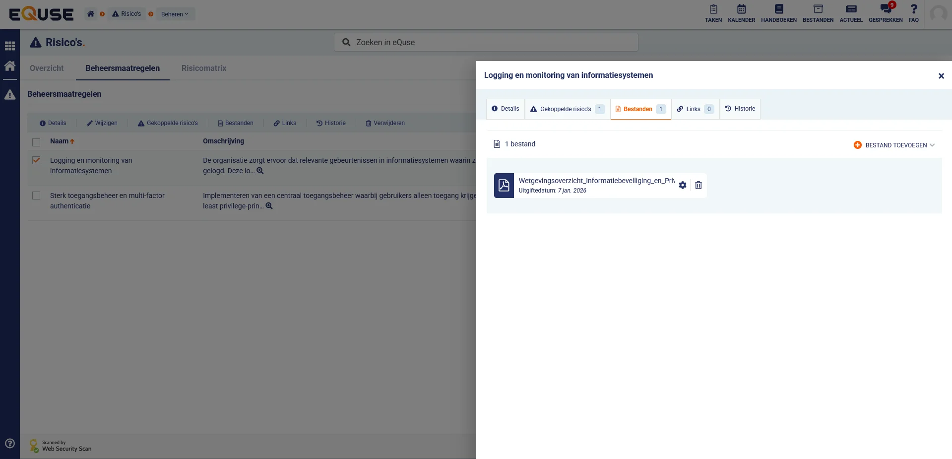952x459 pixels.
Task: Open the Kalender icon
Action: coord(741,13)
